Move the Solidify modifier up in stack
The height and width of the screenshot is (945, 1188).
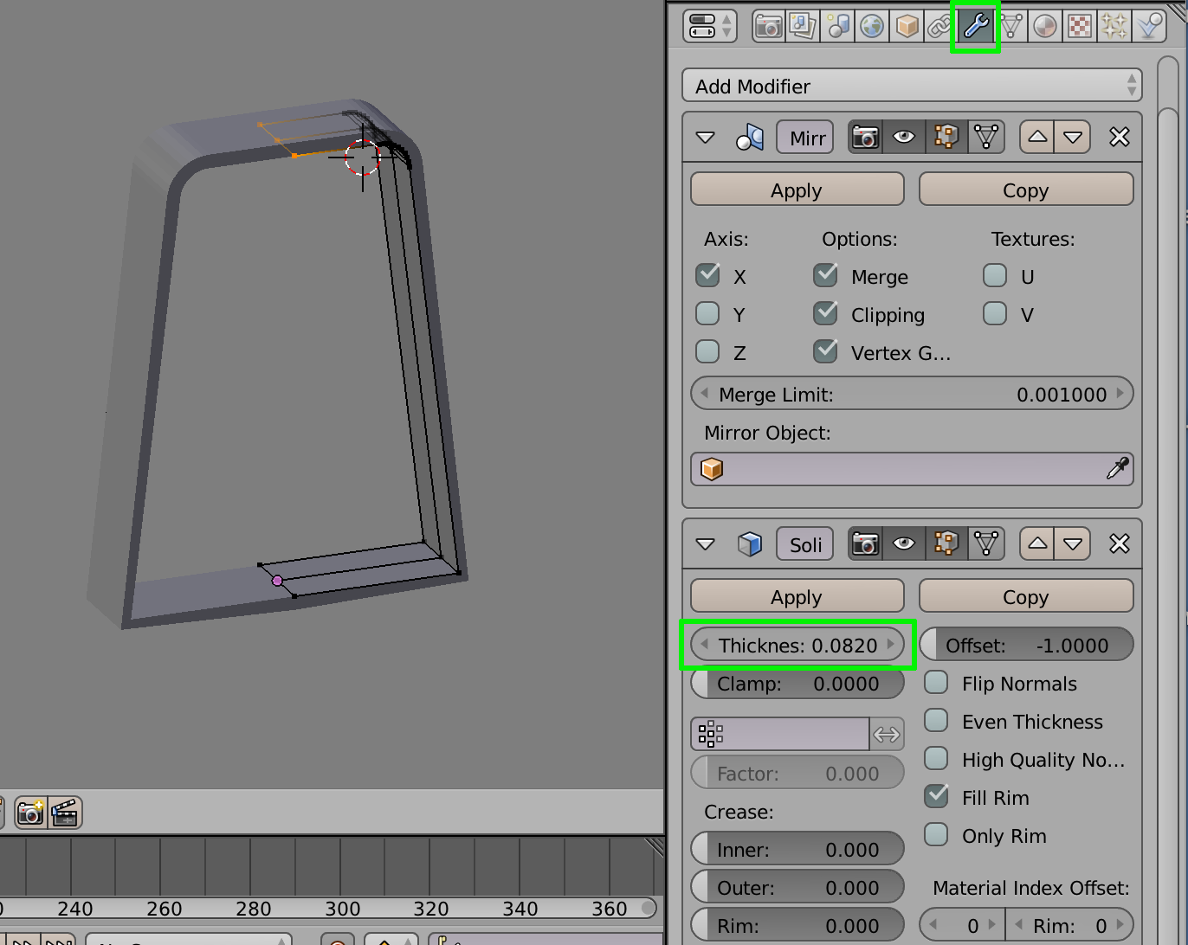[x=1037, y=543]
